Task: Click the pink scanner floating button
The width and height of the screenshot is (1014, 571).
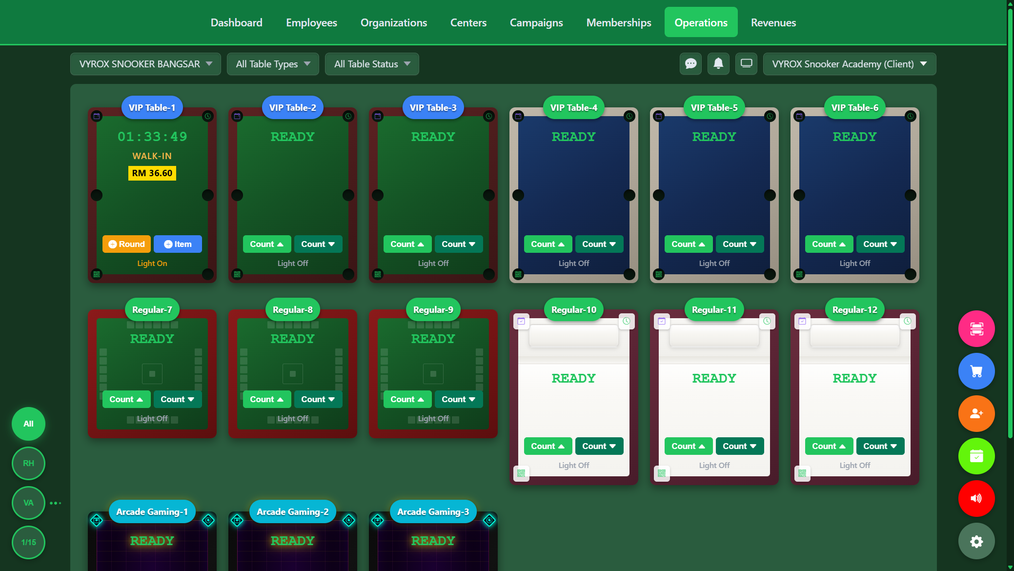Action: tap(976, 328)
